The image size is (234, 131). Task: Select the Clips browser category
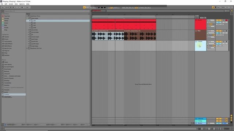point(6,53)
